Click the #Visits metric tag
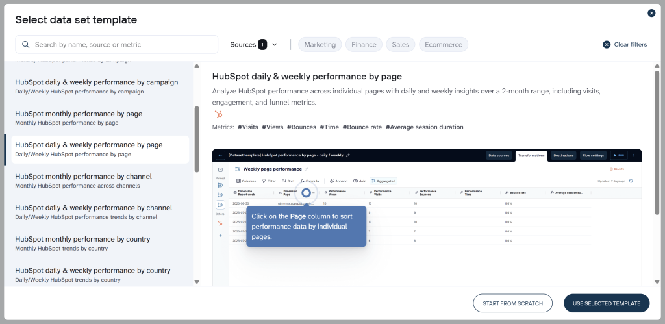665x324 pixels. 247,127
